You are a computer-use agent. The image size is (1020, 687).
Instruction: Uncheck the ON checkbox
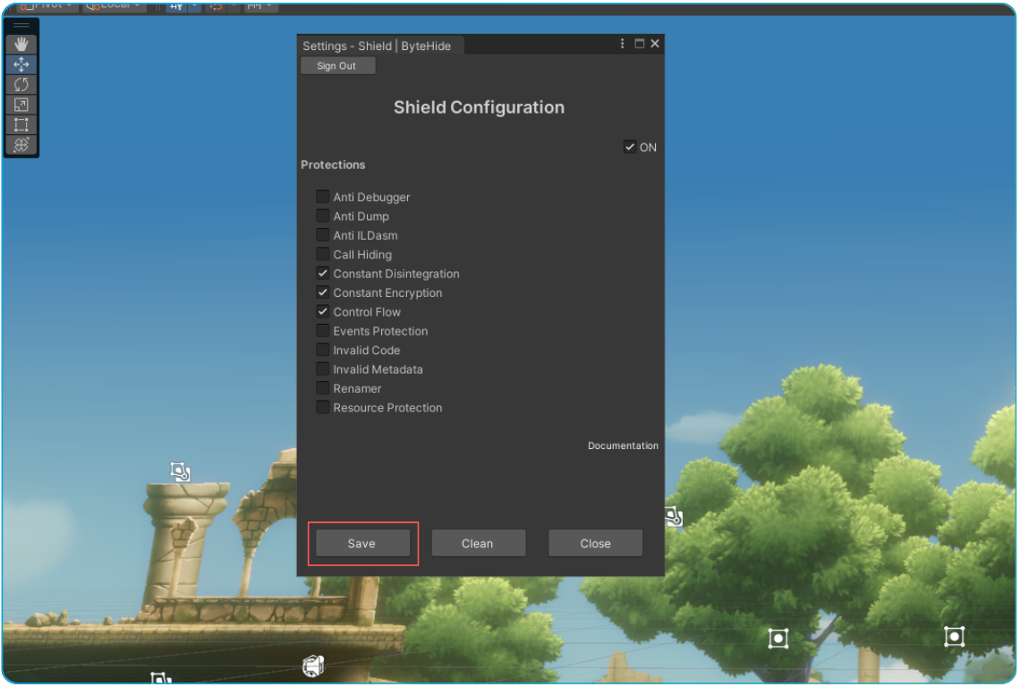630,147
